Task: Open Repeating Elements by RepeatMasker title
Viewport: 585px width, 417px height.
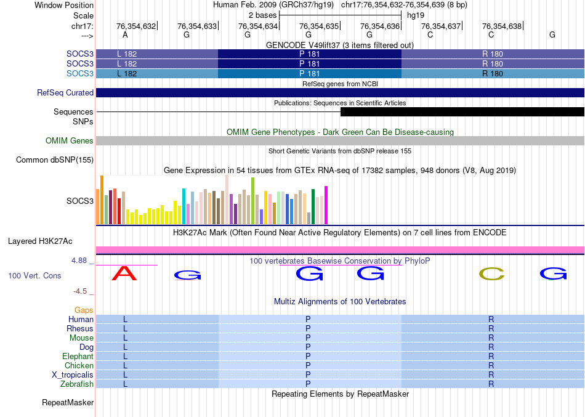Action: click(340, 394)
